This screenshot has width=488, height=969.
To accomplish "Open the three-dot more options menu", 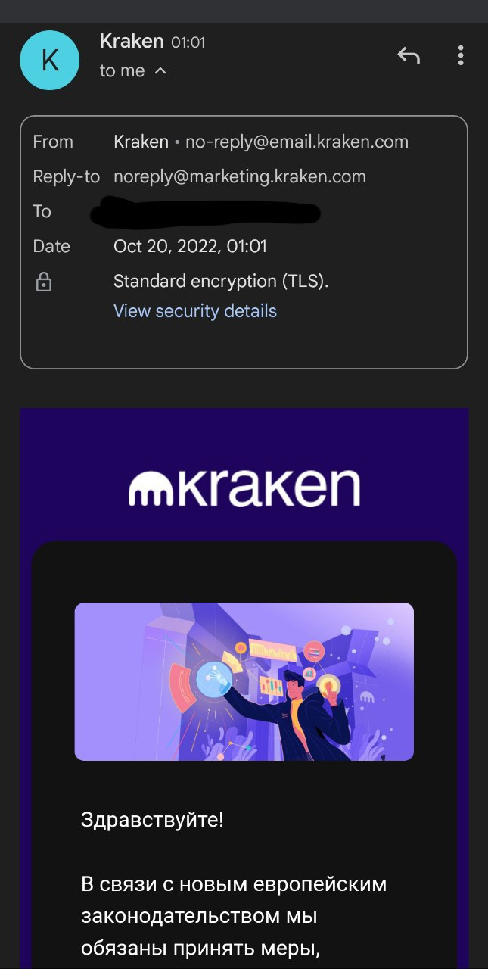I will click(460, 55).
